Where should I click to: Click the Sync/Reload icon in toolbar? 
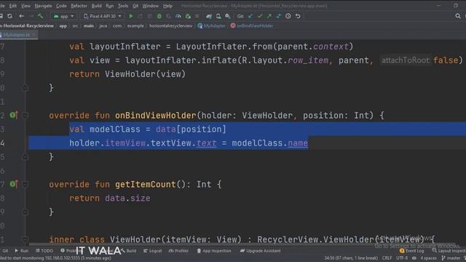coord(9,16)
